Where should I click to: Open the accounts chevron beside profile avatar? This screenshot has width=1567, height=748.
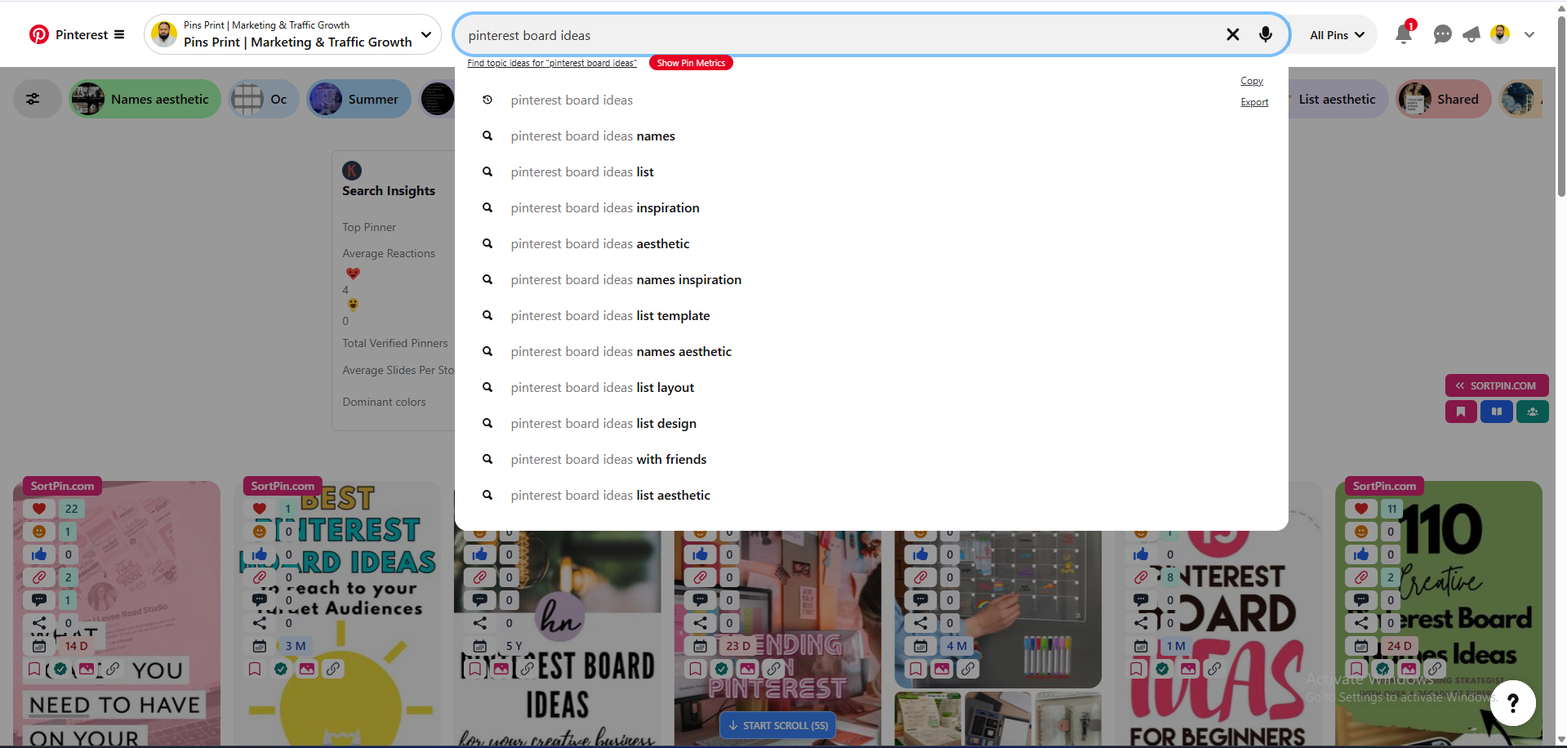[1529, 34]
